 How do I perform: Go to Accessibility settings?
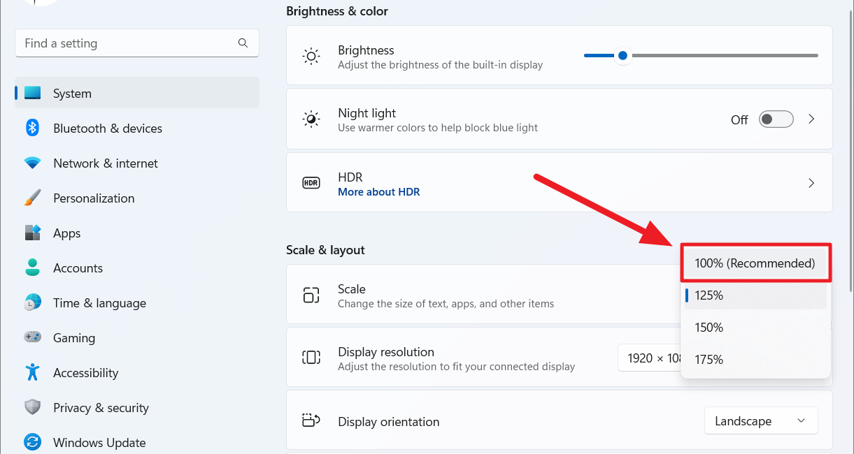point(137,372)
